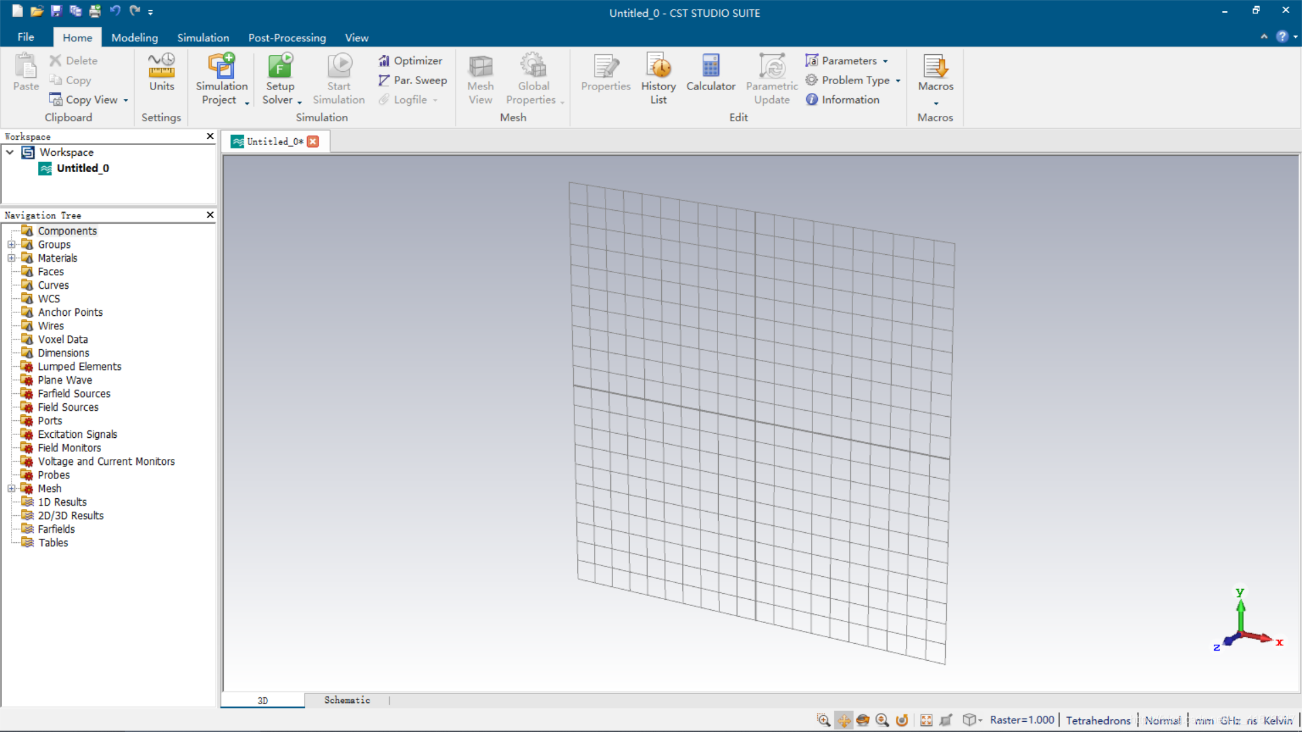Save the project with the floppy disk icon
Image resolution: width=1302 pixels, height=732 pixels.
click(56, 11)
